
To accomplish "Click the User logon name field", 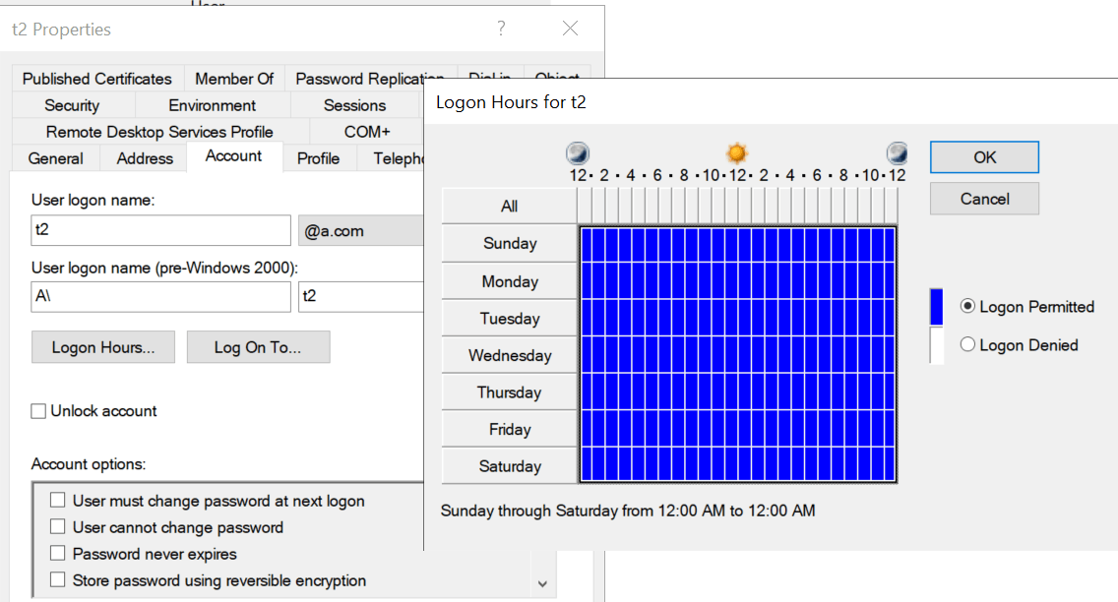I will (x=161, y=230).
